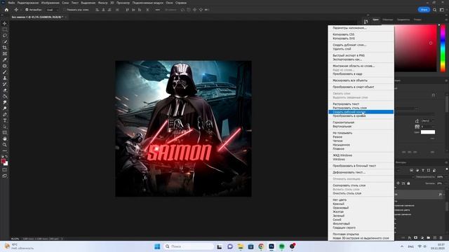Open the Изображение menu
The width and height of the screenshot is (449, 252).
(x=50, y=3)
